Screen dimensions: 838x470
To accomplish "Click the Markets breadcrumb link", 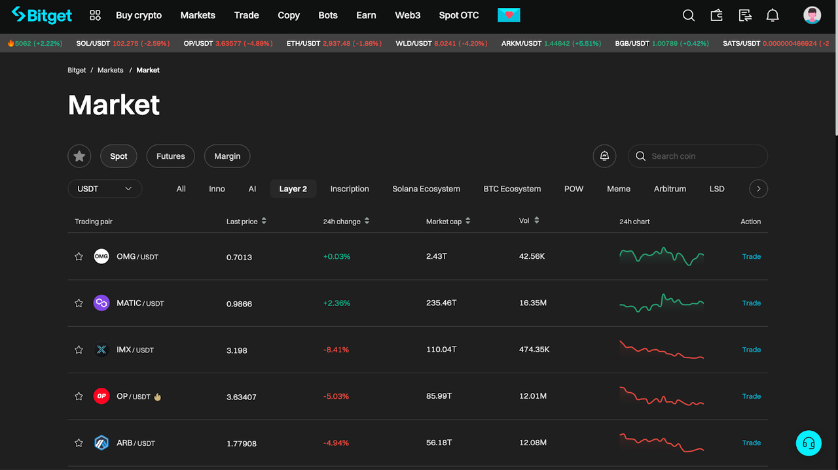I will click(111, 70).
